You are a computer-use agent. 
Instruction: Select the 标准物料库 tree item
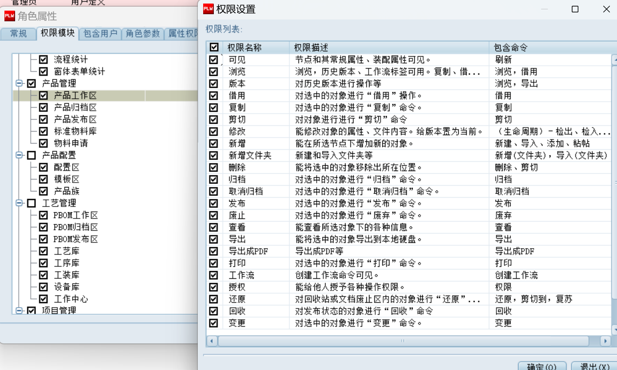75,131
